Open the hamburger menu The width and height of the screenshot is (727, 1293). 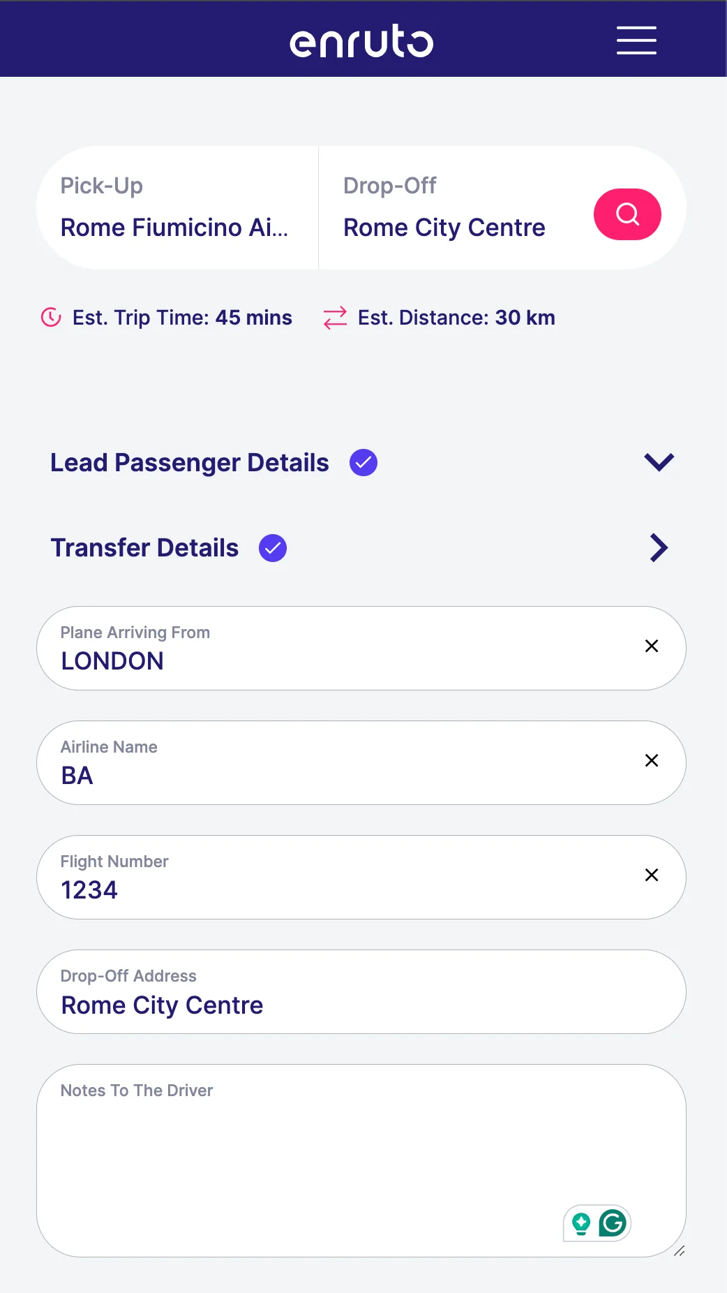point(636,40)
